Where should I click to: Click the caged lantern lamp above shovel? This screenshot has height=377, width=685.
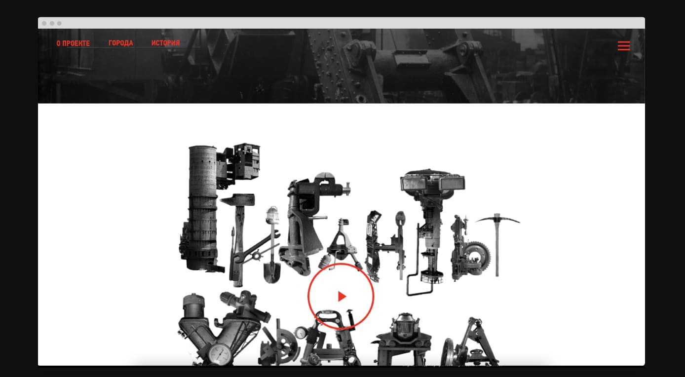point(271,216)
